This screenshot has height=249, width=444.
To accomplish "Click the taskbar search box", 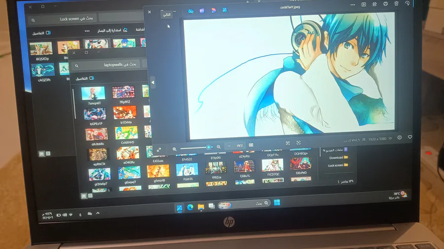I will pyautogui.click(x=244, y=204).
